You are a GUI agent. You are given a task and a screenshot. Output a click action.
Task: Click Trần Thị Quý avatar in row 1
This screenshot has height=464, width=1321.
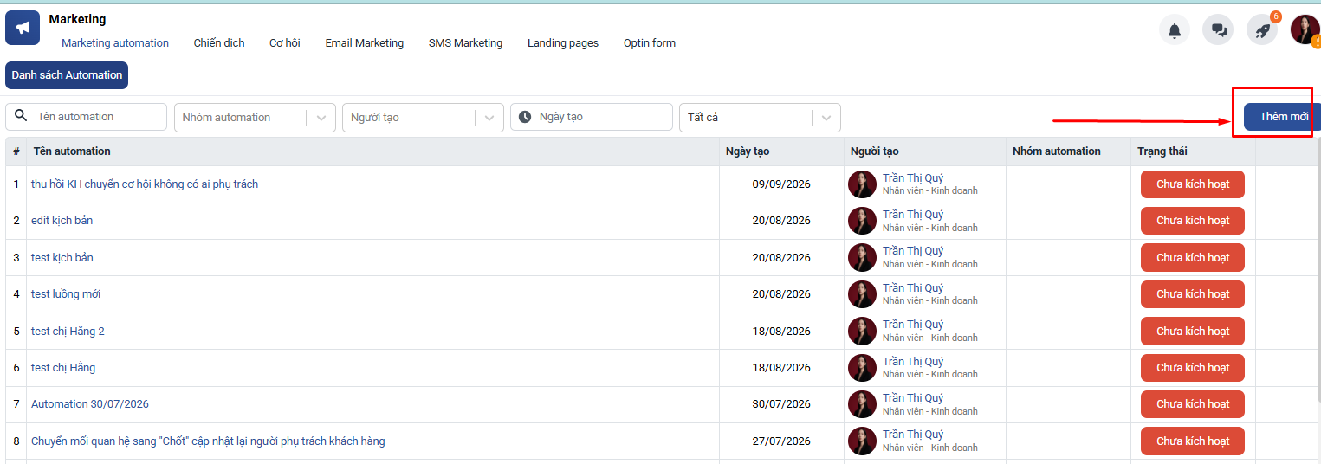click(862, 184)
